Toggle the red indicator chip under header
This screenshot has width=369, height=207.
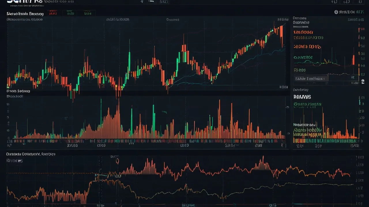[52, 13]
